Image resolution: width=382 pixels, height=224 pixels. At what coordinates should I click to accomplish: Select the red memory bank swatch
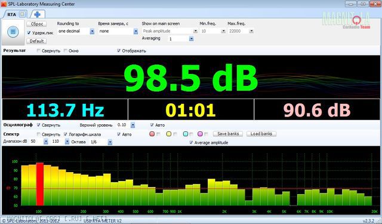[x=152, y=134]
